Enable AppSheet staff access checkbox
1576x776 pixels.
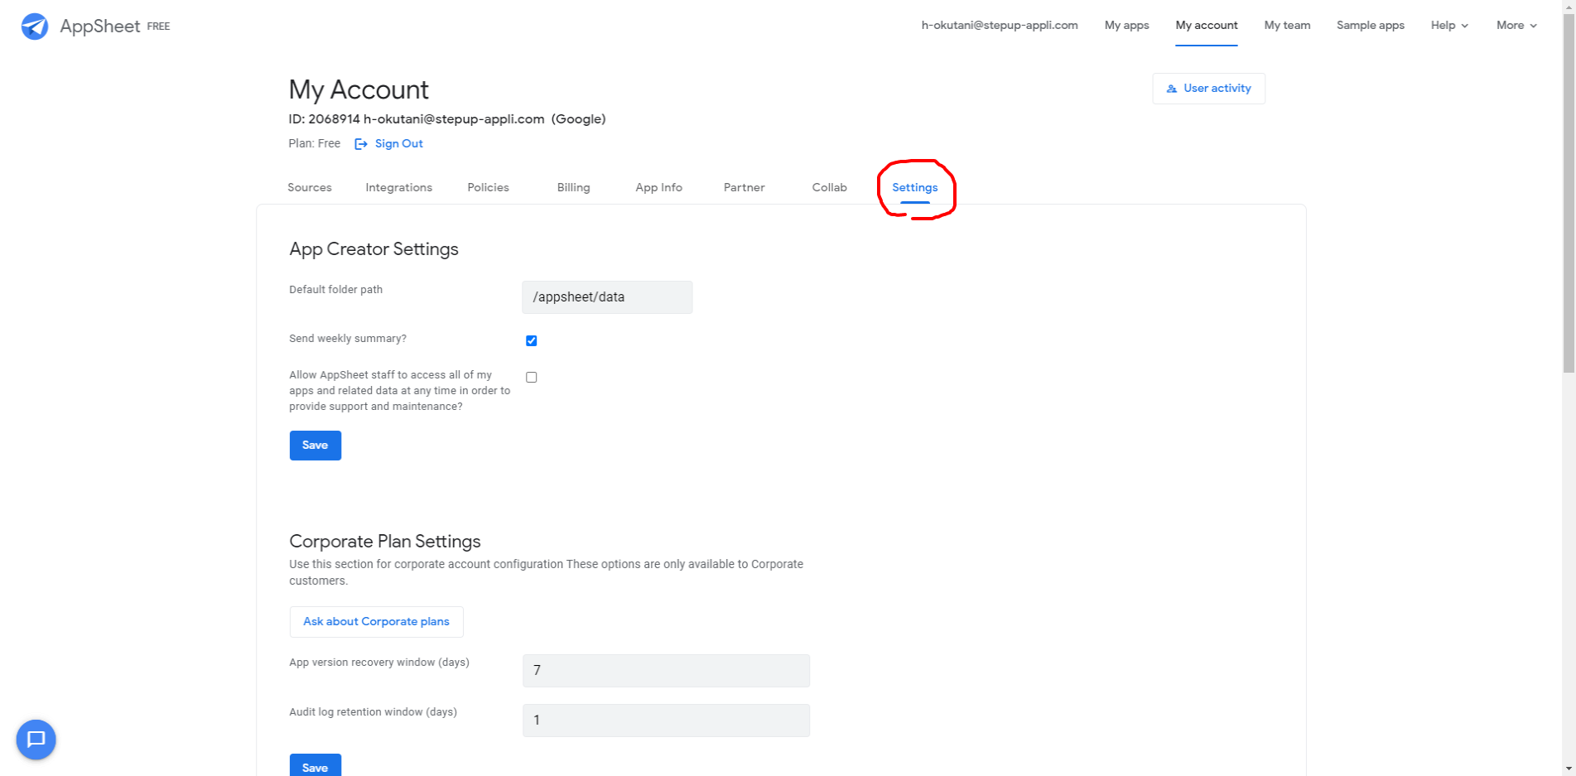pos(532,377)
